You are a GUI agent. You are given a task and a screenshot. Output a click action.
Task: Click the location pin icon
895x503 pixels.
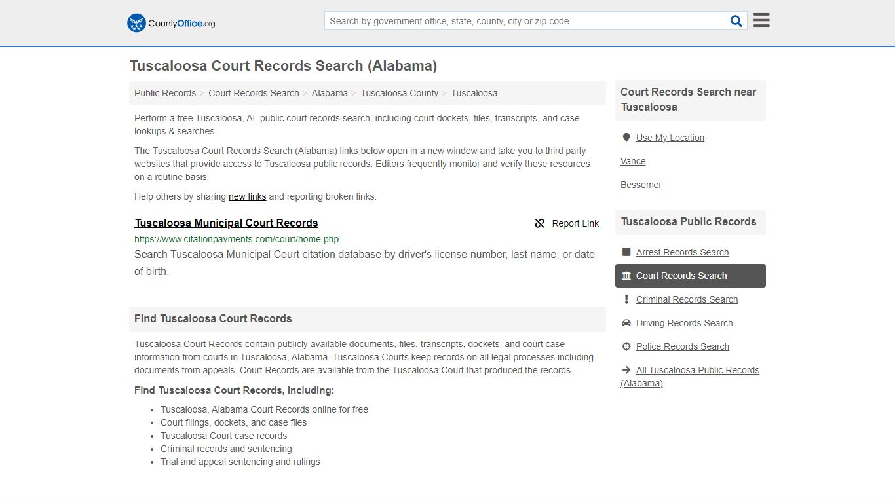[x=626, y=138]
